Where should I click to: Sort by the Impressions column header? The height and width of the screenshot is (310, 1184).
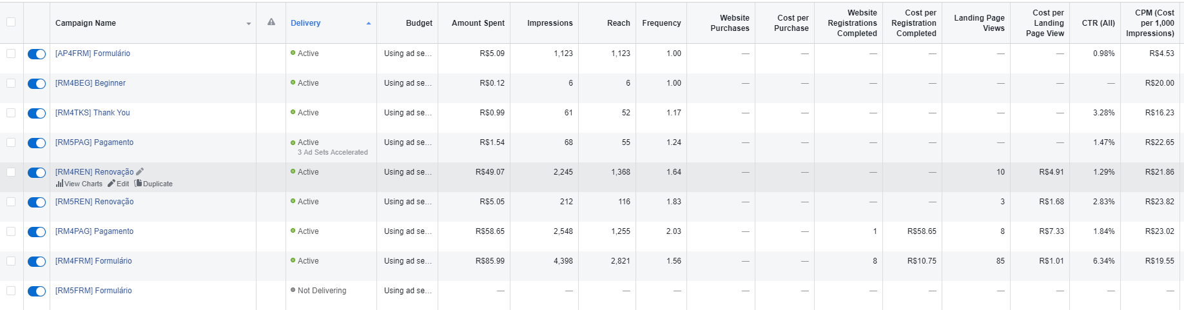[549, 23]
